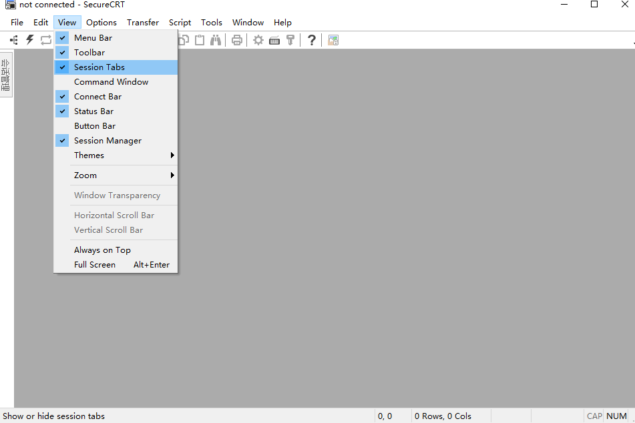
Task: Click the Paste clipboard toolbar icon
Action: pos(200,40)
